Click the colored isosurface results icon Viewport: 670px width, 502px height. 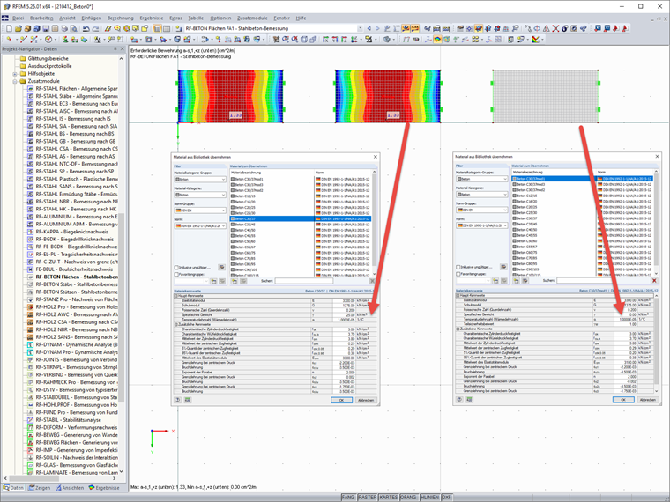pyautogui.click(x=437, y=40)
